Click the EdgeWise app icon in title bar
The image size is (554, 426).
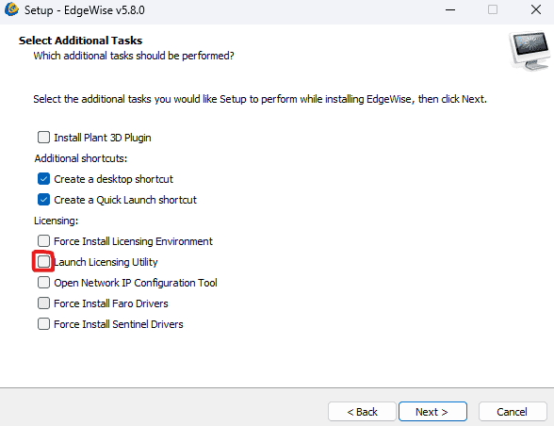coord(11,9)
